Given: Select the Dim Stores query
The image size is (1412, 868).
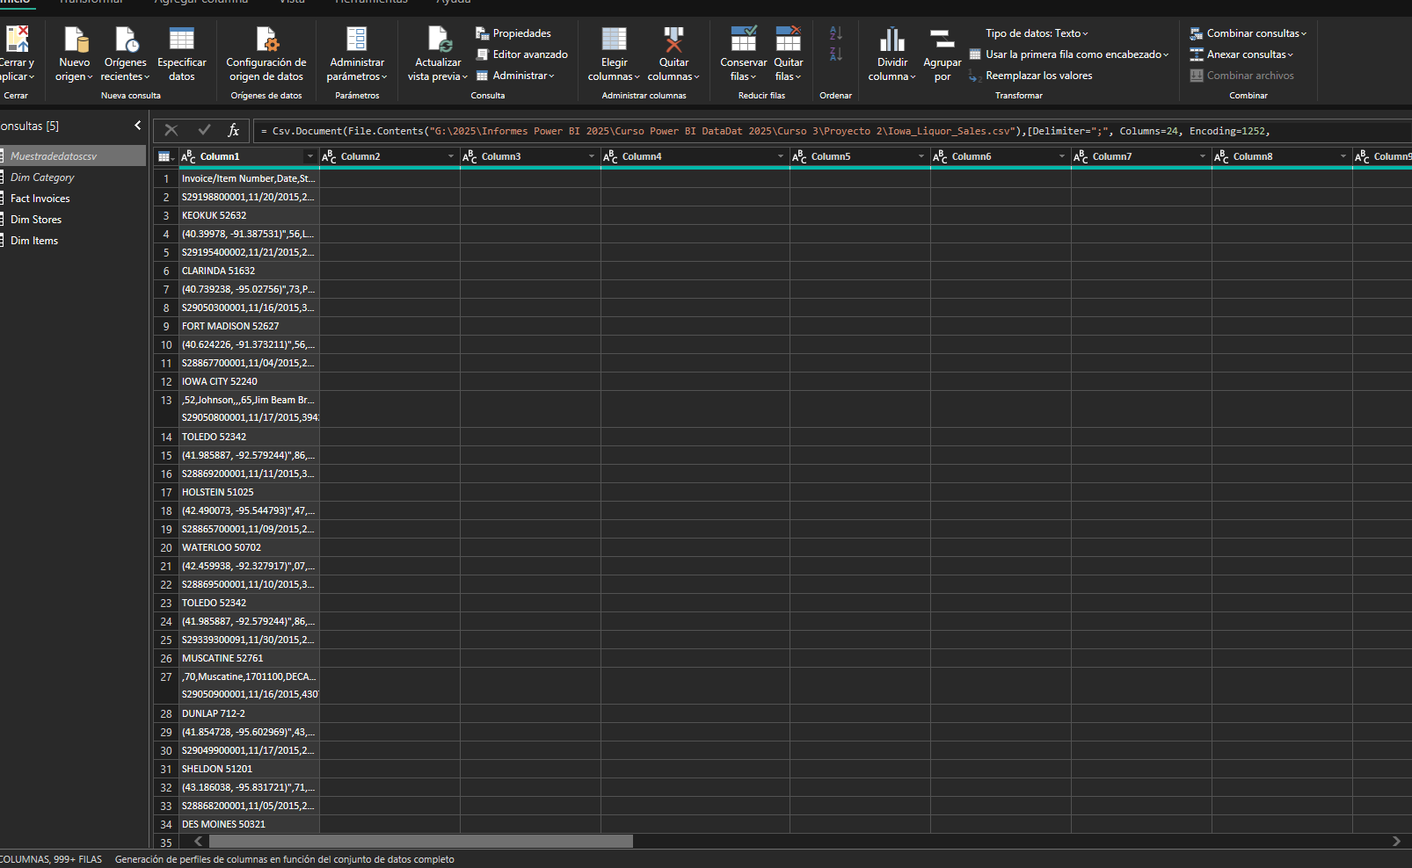Looking at the screenshot, I should click(36, 220).
